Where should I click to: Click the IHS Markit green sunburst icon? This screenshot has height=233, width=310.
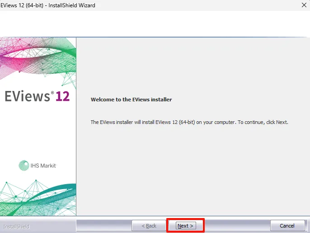[x=24, y=166]
